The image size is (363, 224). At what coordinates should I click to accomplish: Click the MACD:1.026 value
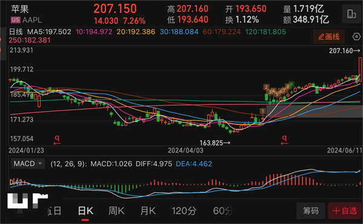(111, 164)
